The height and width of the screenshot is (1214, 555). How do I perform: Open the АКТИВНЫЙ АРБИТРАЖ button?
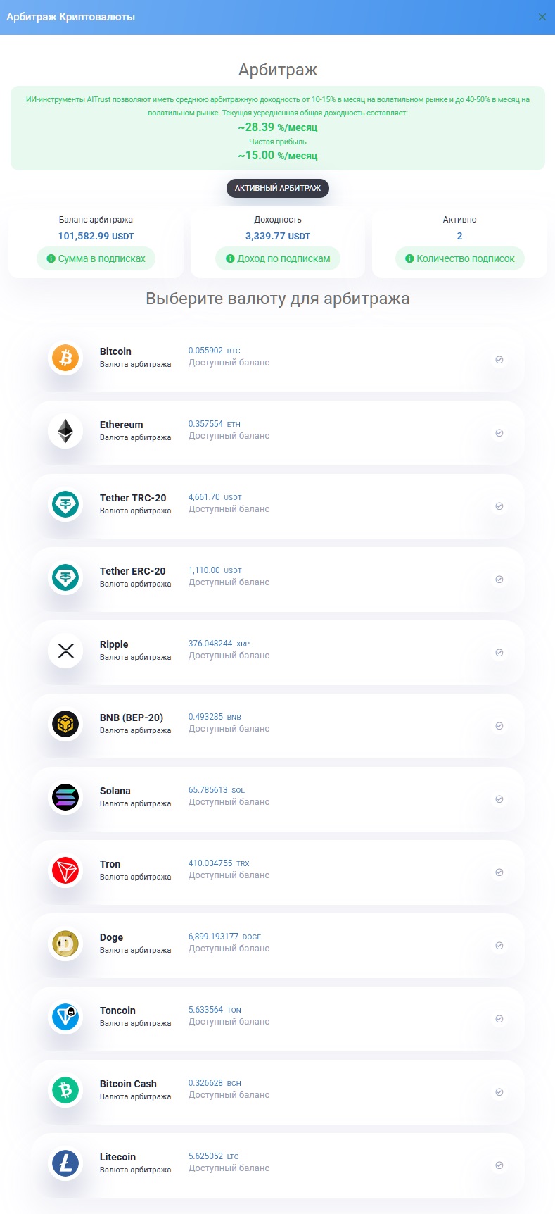(278, 188)
